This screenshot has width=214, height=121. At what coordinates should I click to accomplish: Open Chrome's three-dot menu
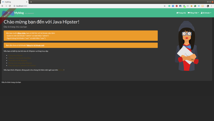point(211,6)
